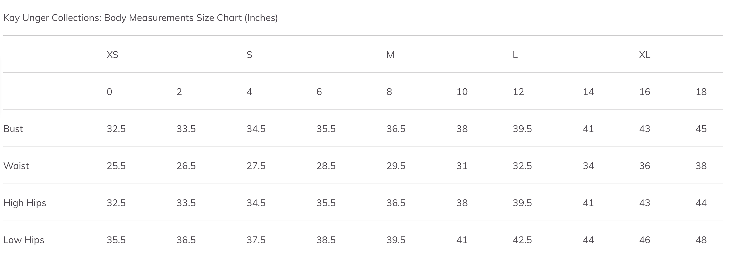Click numeric size 18 in header row
This screenshot has width=739, height=270.
coord(701,92)
